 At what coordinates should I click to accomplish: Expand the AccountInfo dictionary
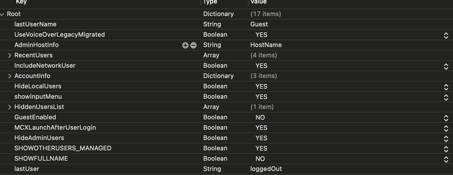[x=10, y=76]
